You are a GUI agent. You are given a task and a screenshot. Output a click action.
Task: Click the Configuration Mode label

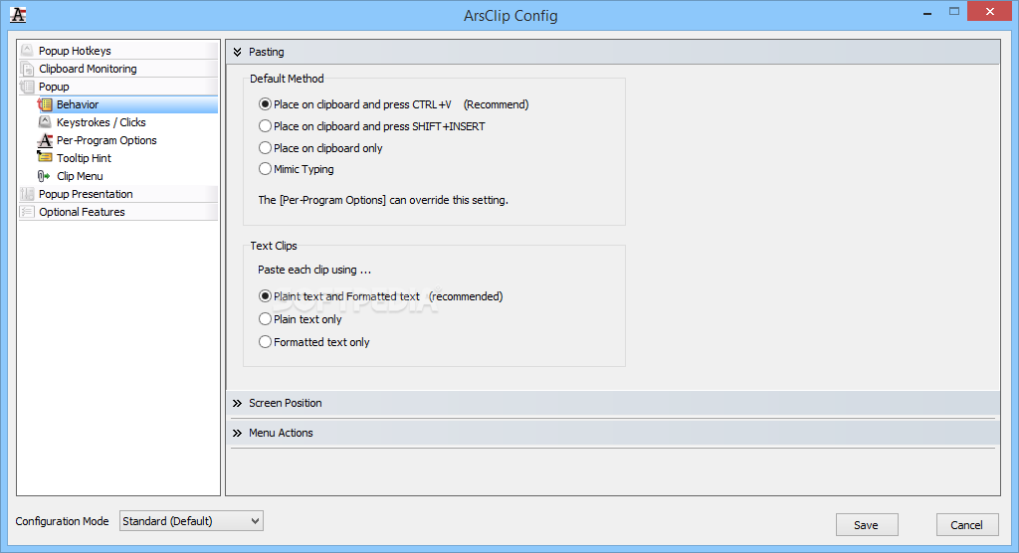tap(63, 521)
